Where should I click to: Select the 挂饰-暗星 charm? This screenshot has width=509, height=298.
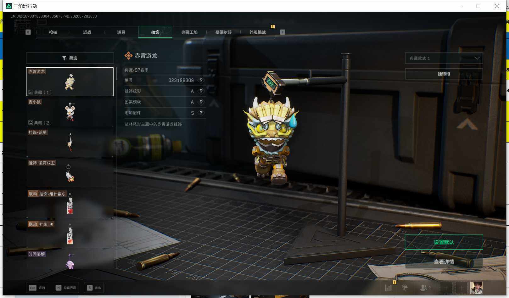pyautogui.click(x=70, y=143)
